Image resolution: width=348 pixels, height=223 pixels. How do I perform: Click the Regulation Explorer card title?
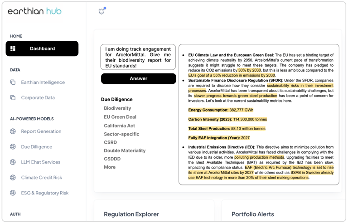click(131, 214)
